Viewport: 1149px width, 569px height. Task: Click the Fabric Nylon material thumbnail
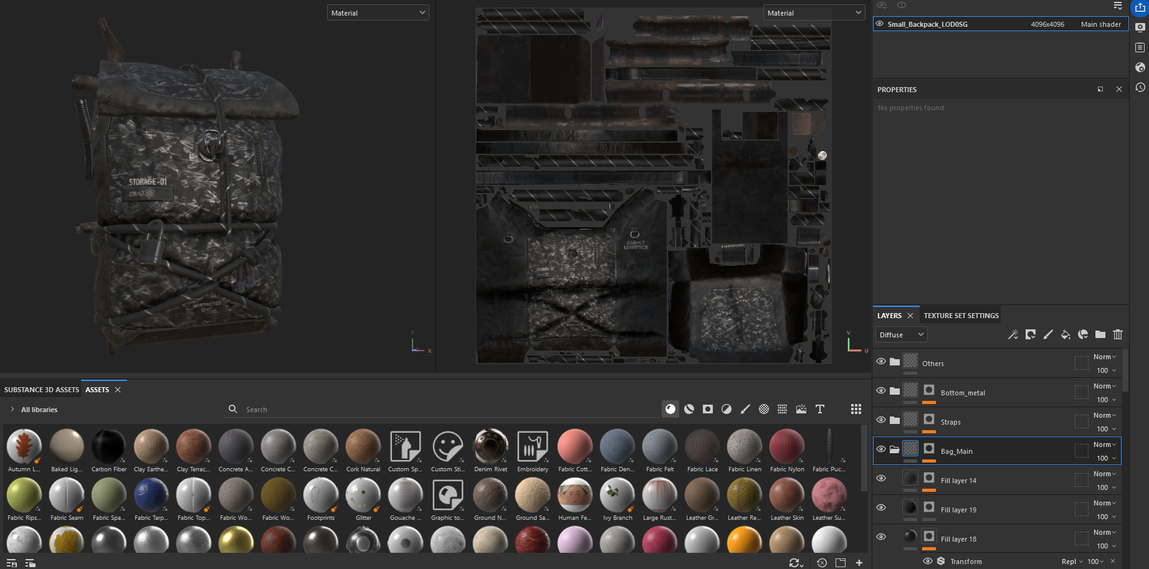coord(787,446)
